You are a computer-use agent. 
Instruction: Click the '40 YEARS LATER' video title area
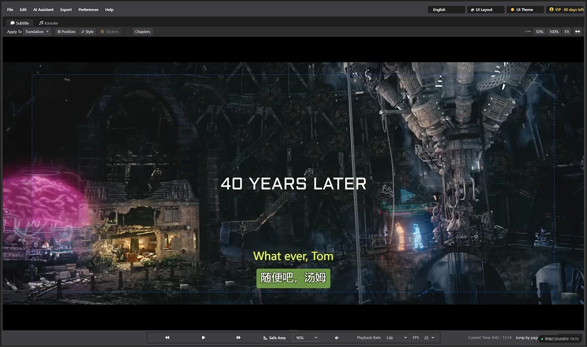pyautogui.click(x=293, y=184)
